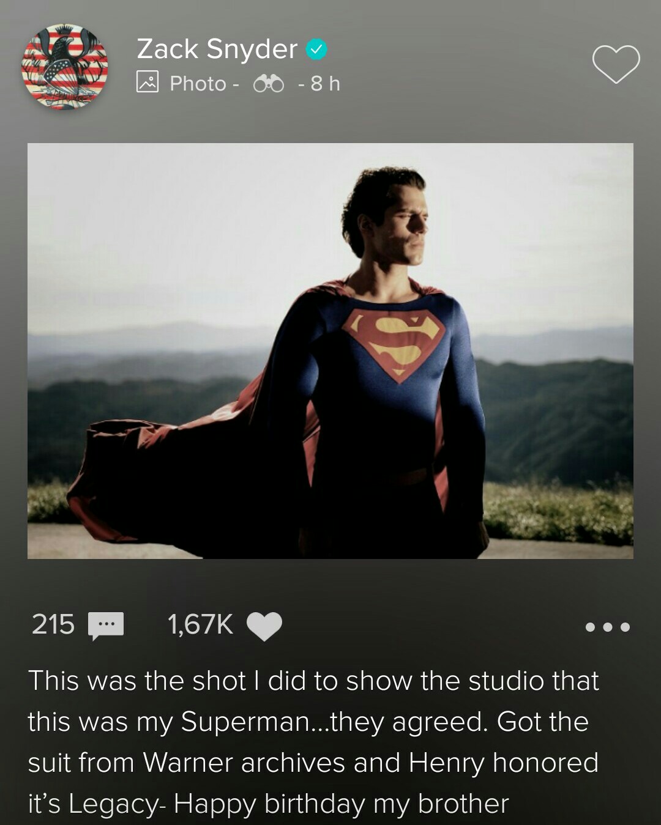Tap the 215 comments count
This screenshot has width=661, height=825.
click(x=53, y=624)
